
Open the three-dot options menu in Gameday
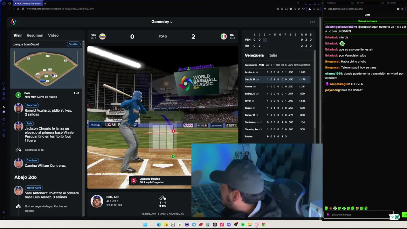click(312, 22)
